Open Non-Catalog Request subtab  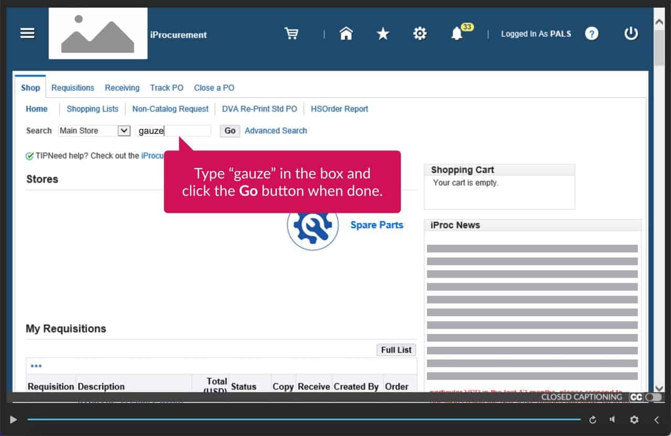tap(170, 109)
